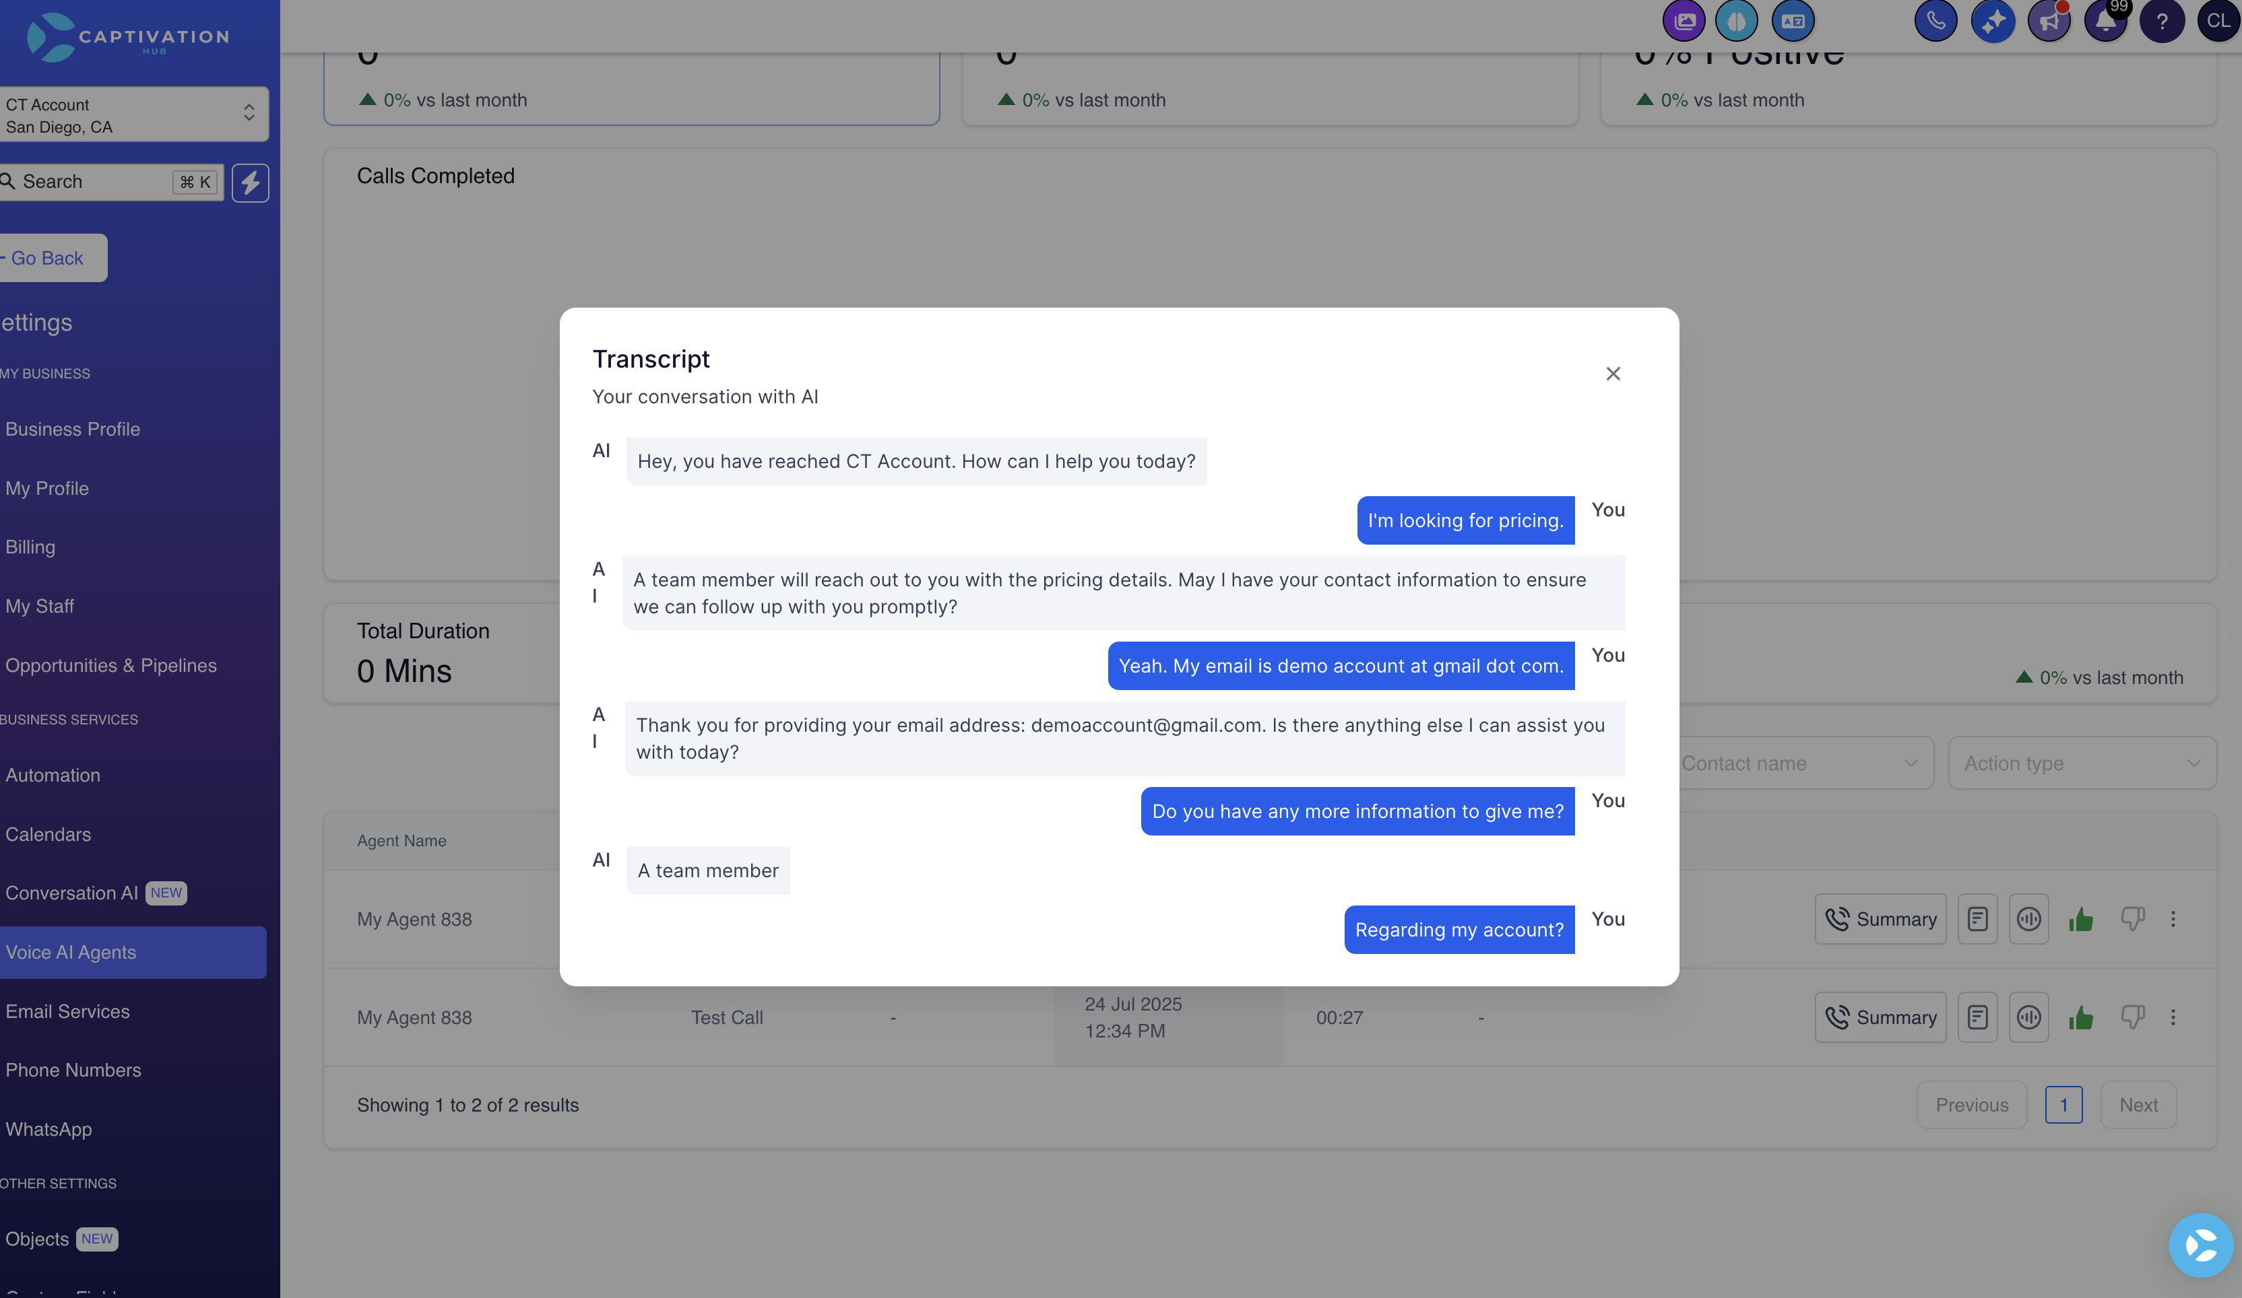Click the Agent Name column header
The width and height of the screenshot is (2242, 1298).
pos(402,840)
